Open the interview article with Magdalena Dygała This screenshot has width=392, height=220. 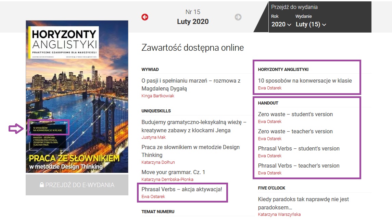(x=191, y=85)
